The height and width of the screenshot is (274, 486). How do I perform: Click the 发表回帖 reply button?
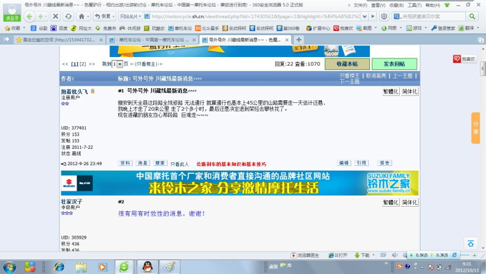coord(394,64)
